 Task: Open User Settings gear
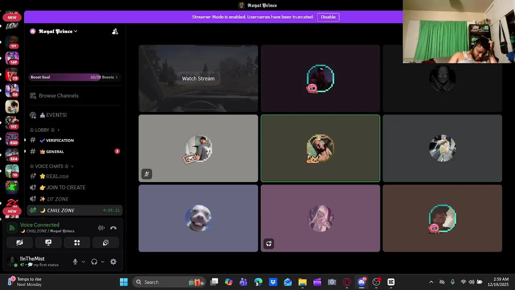pyautogui.click(x=113, y=262)
